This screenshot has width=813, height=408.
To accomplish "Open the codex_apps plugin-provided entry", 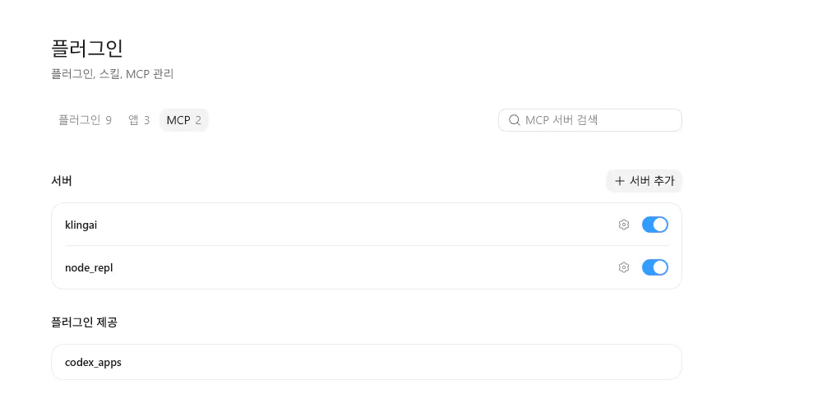I will coord(367,362).
